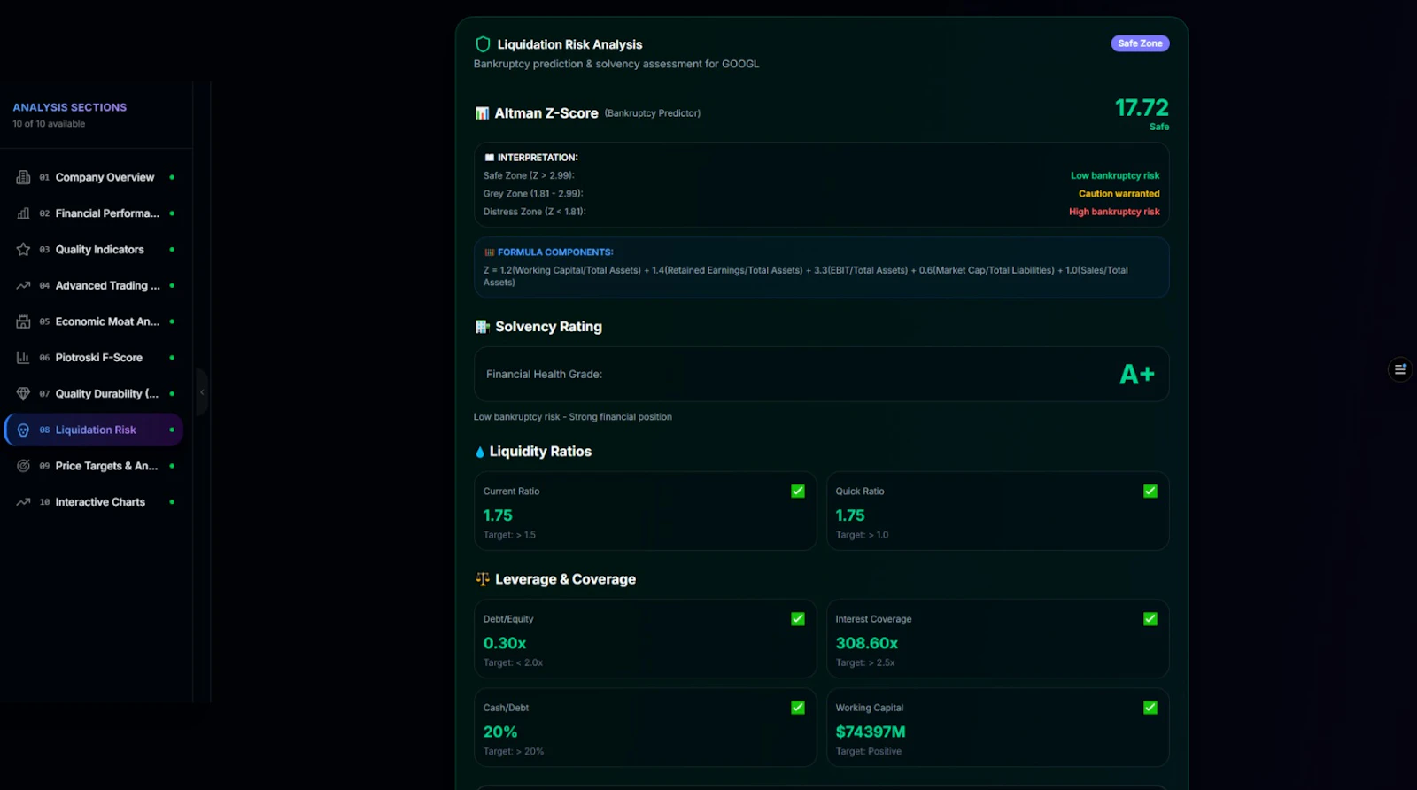Click the Quality Indicators star icon
This screenshot has width=1417, height=790.
(x=23, y=250)
